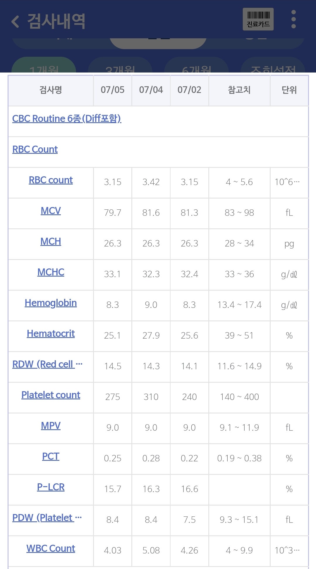The image size is (316, 569).
Task: Open the MCHC test link
Action: click(x=51, y=272)
